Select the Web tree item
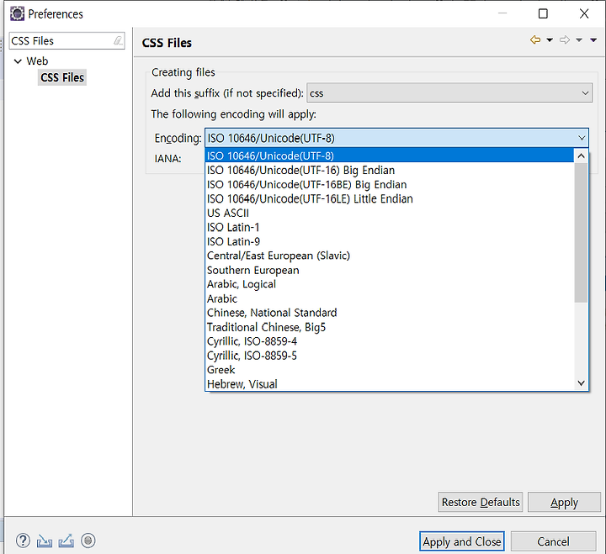 pos(37,61)
